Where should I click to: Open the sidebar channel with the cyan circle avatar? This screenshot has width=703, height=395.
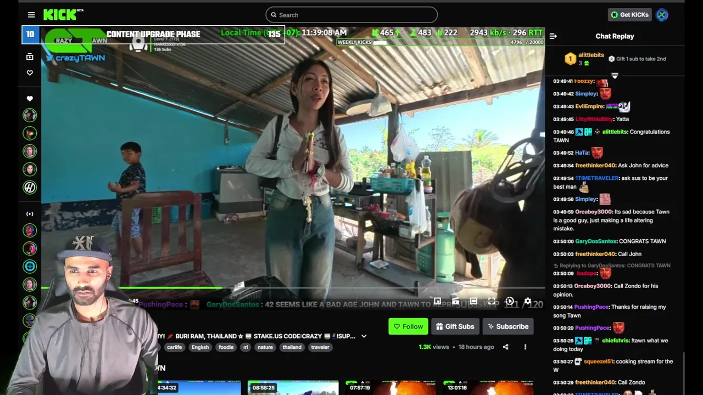30,267
